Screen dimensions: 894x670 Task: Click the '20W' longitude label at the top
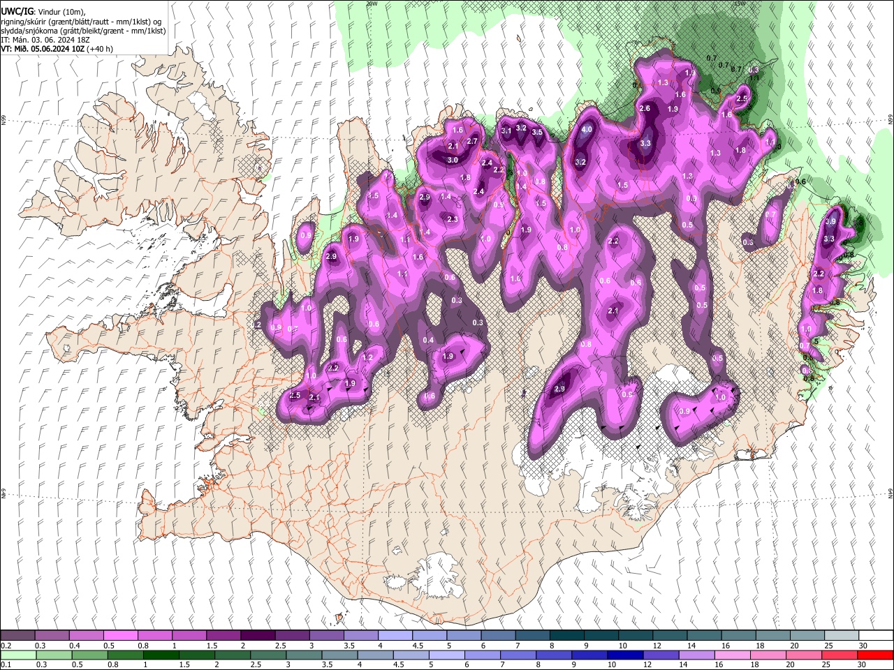click(372, 3)
